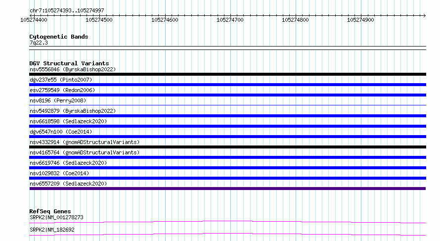Click ruler position 105274600

[x=165, y=20]
